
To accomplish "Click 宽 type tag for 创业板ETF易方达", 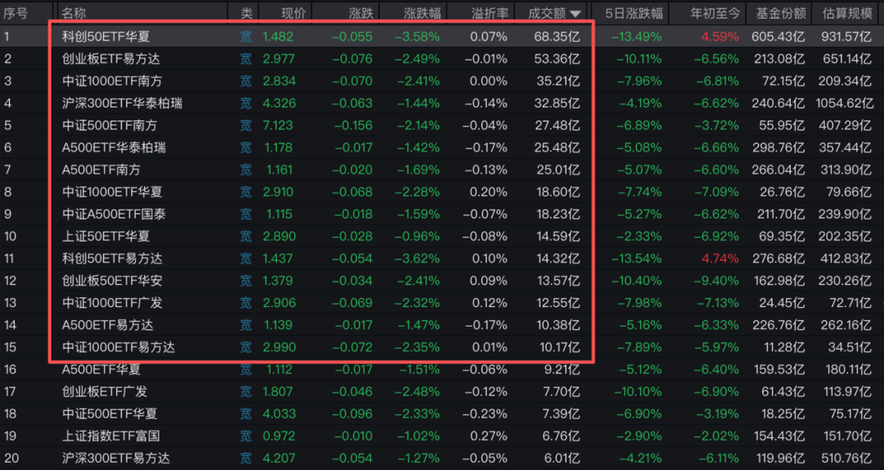I will click(246, 59).
